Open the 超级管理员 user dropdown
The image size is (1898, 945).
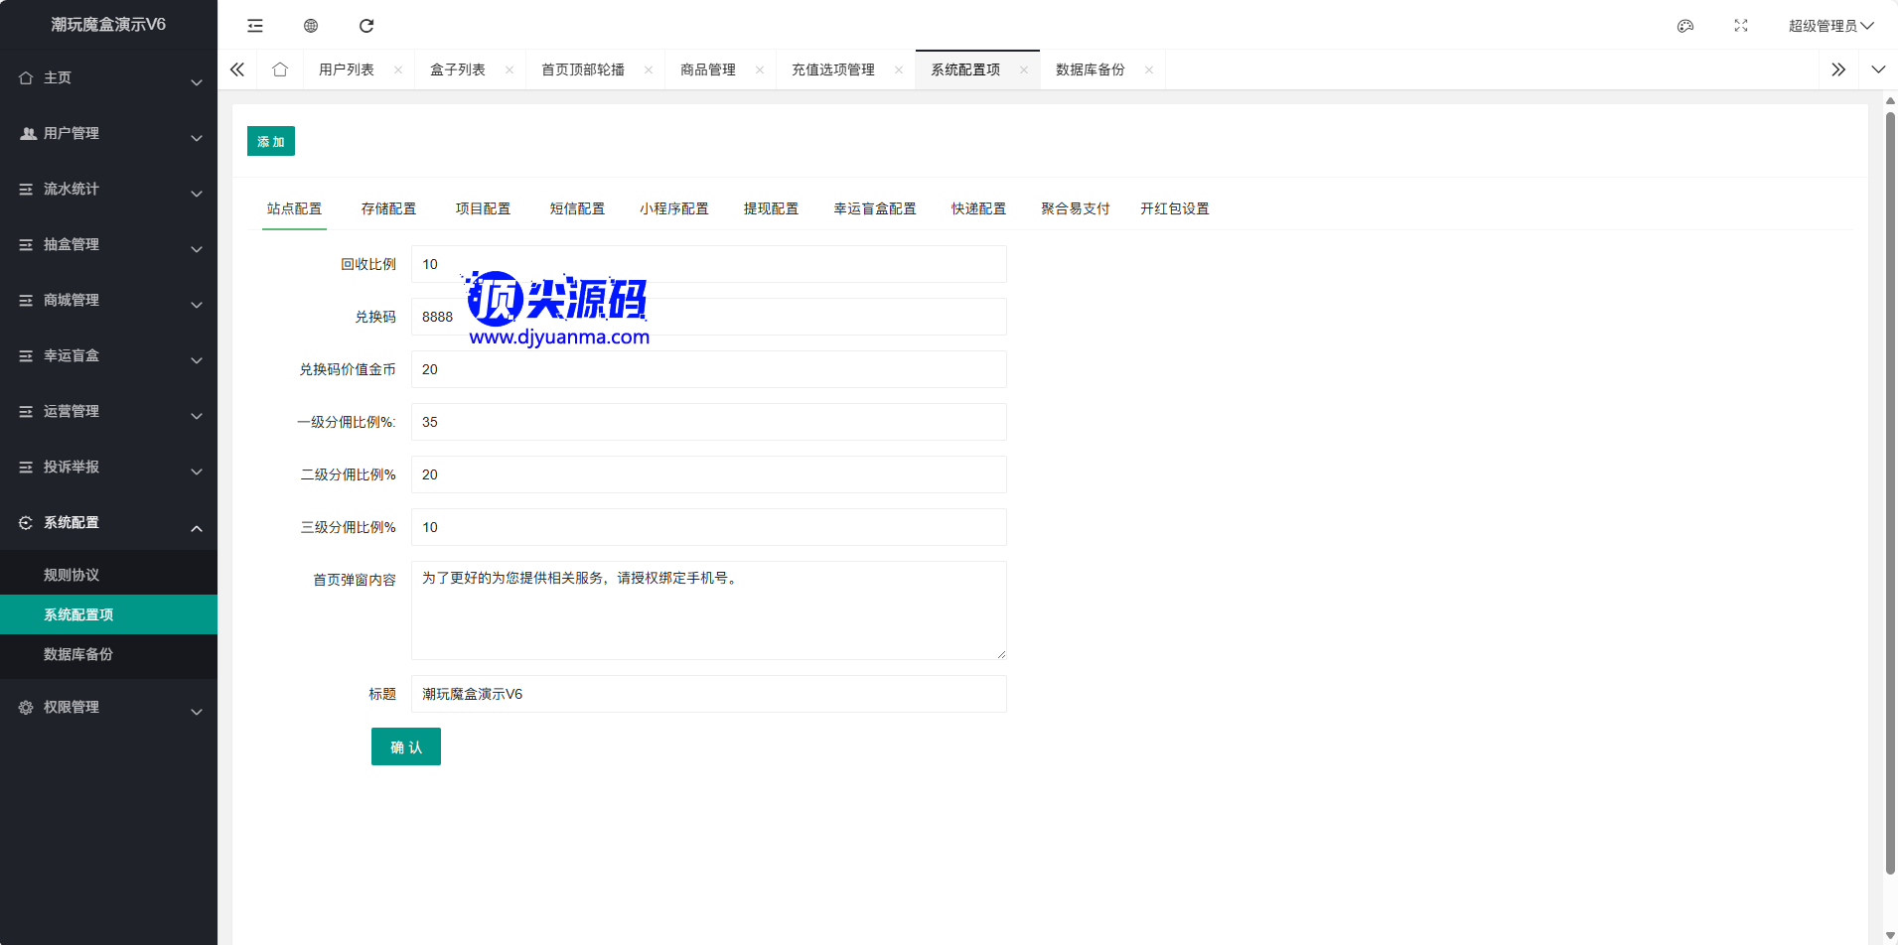pyautogui.click(x=1829, y=26)
